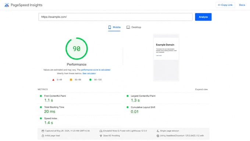The height and width of the screenshot is (141, 250).
Task: Switch to the Desktop tab
Action: coord(134,27)
